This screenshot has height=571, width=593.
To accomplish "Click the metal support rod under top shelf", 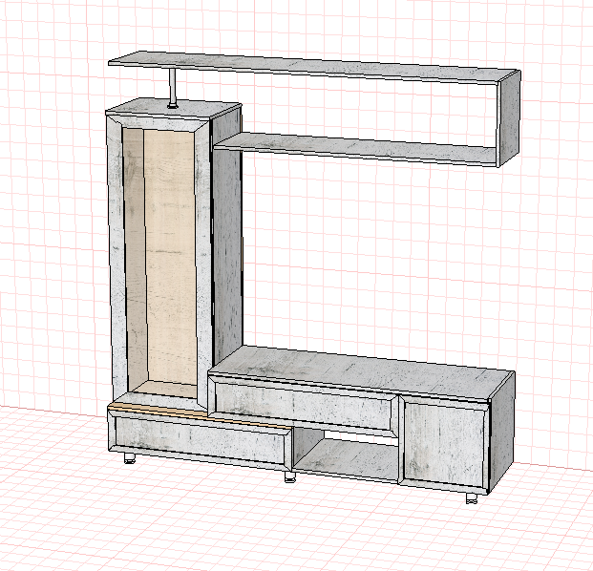I will click(x=173, y=88).
